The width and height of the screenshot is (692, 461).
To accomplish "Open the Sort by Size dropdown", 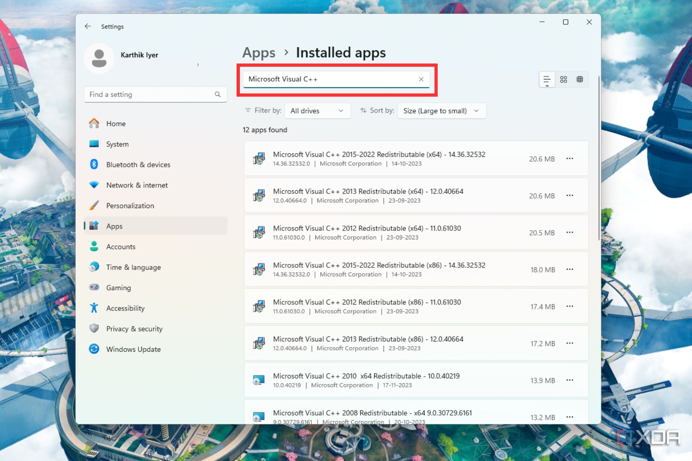I will [441, 111].
